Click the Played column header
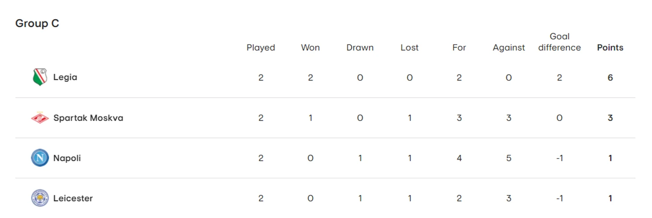Viewport: 652px width, 218px height. point(261,48)
